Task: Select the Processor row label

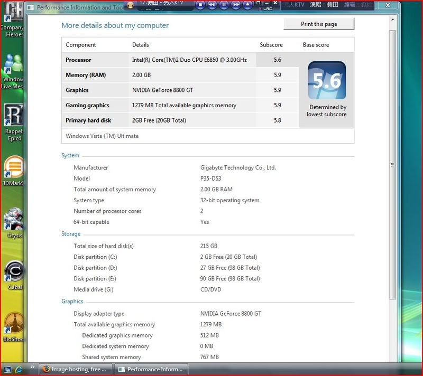Action: pyautogui.click(x=78, y=60)
